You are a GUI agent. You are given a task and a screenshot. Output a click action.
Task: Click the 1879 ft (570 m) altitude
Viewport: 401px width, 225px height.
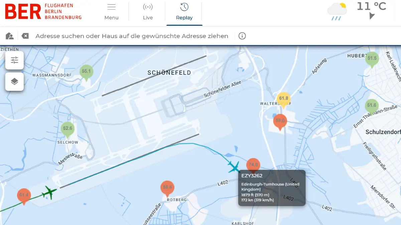pos(255,195)
